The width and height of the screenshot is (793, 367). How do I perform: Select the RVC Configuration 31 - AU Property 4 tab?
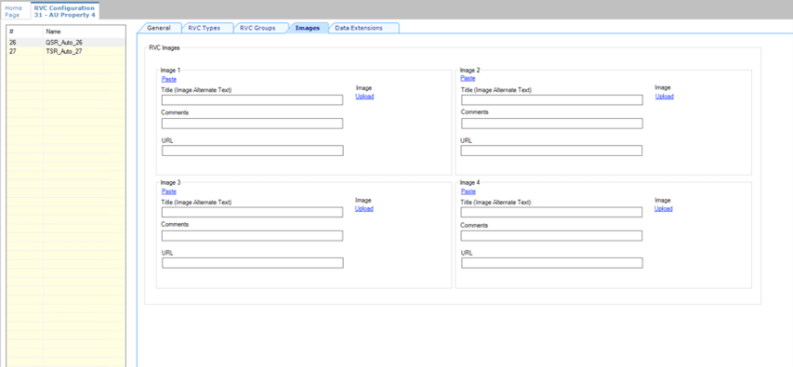[64, 11]
